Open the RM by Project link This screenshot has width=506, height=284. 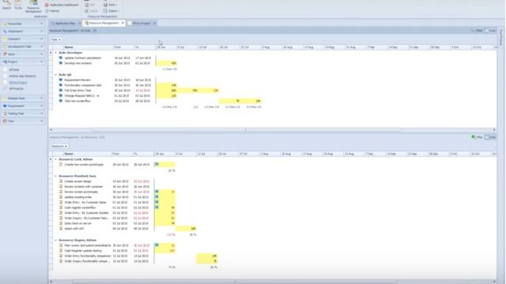(18, 82)
